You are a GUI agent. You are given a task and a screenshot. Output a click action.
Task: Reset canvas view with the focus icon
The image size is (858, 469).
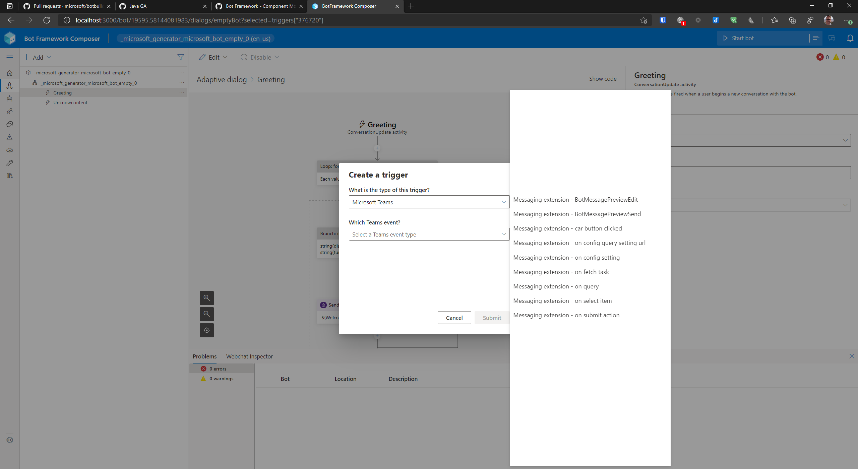click(x=206, y=330)
